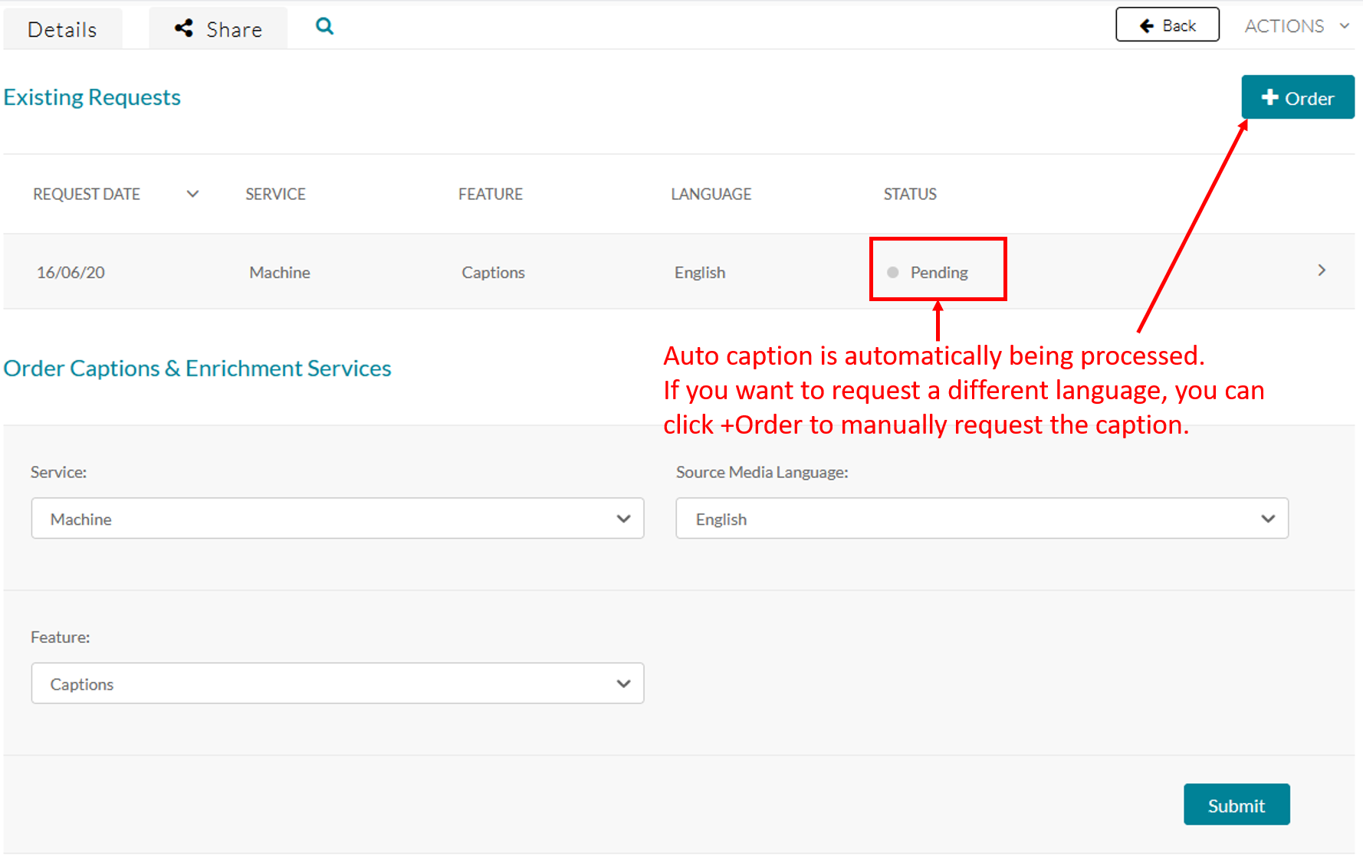The image size is (1363, 862).
Task: Click the +Order button
Action: click(x=1297, y=98)
